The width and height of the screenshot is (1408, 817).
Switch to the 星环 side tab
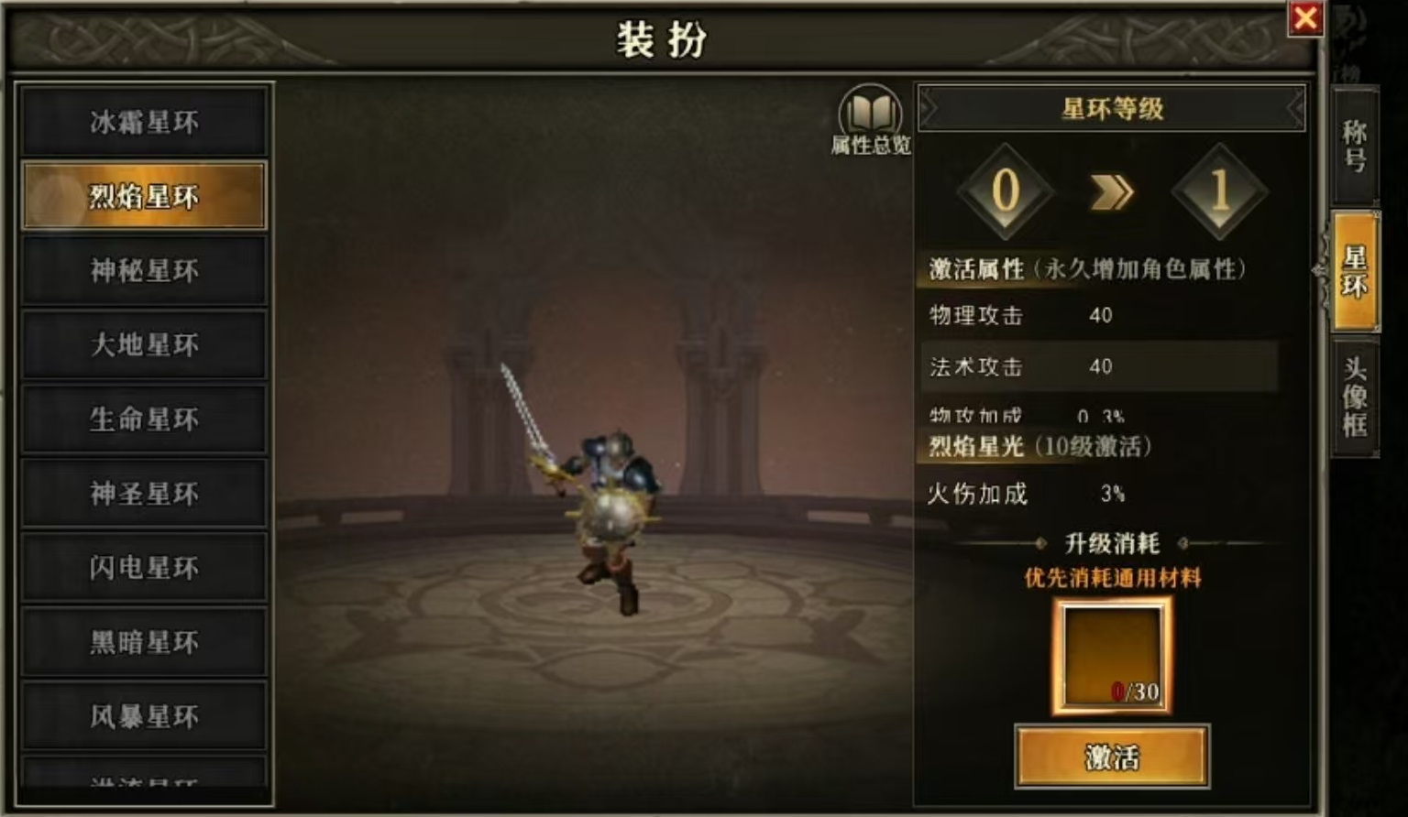pos(1355,271)
